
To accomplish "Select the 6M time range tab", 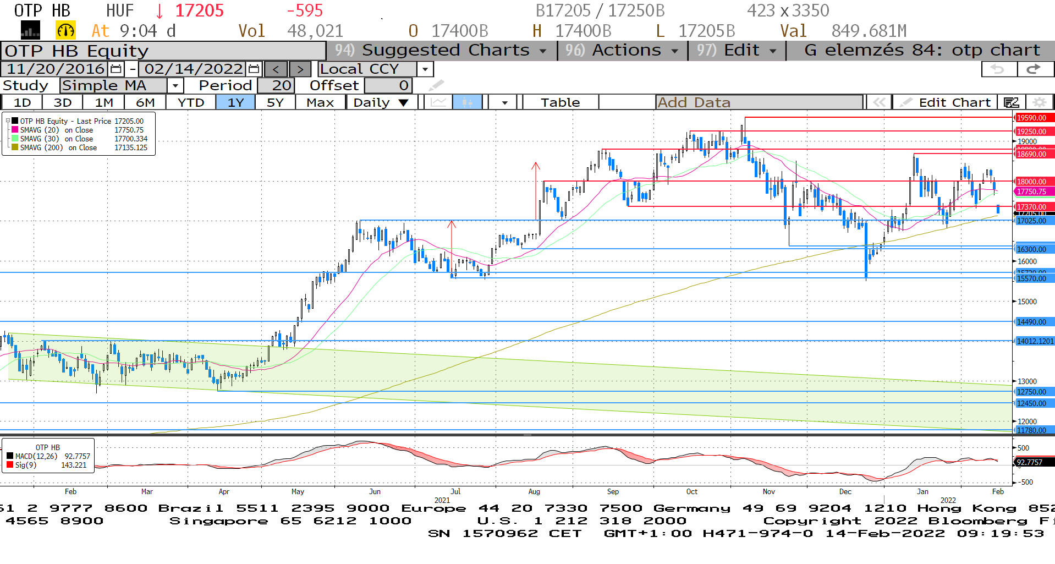I will 145,102.
